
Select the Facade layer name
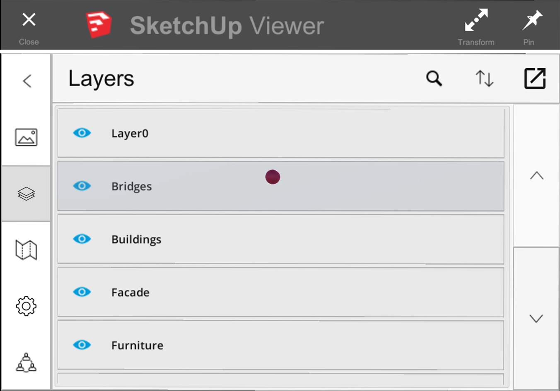click(x=130, y=292)
